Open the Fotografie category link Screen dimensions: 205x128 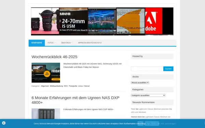click(73, 86)
